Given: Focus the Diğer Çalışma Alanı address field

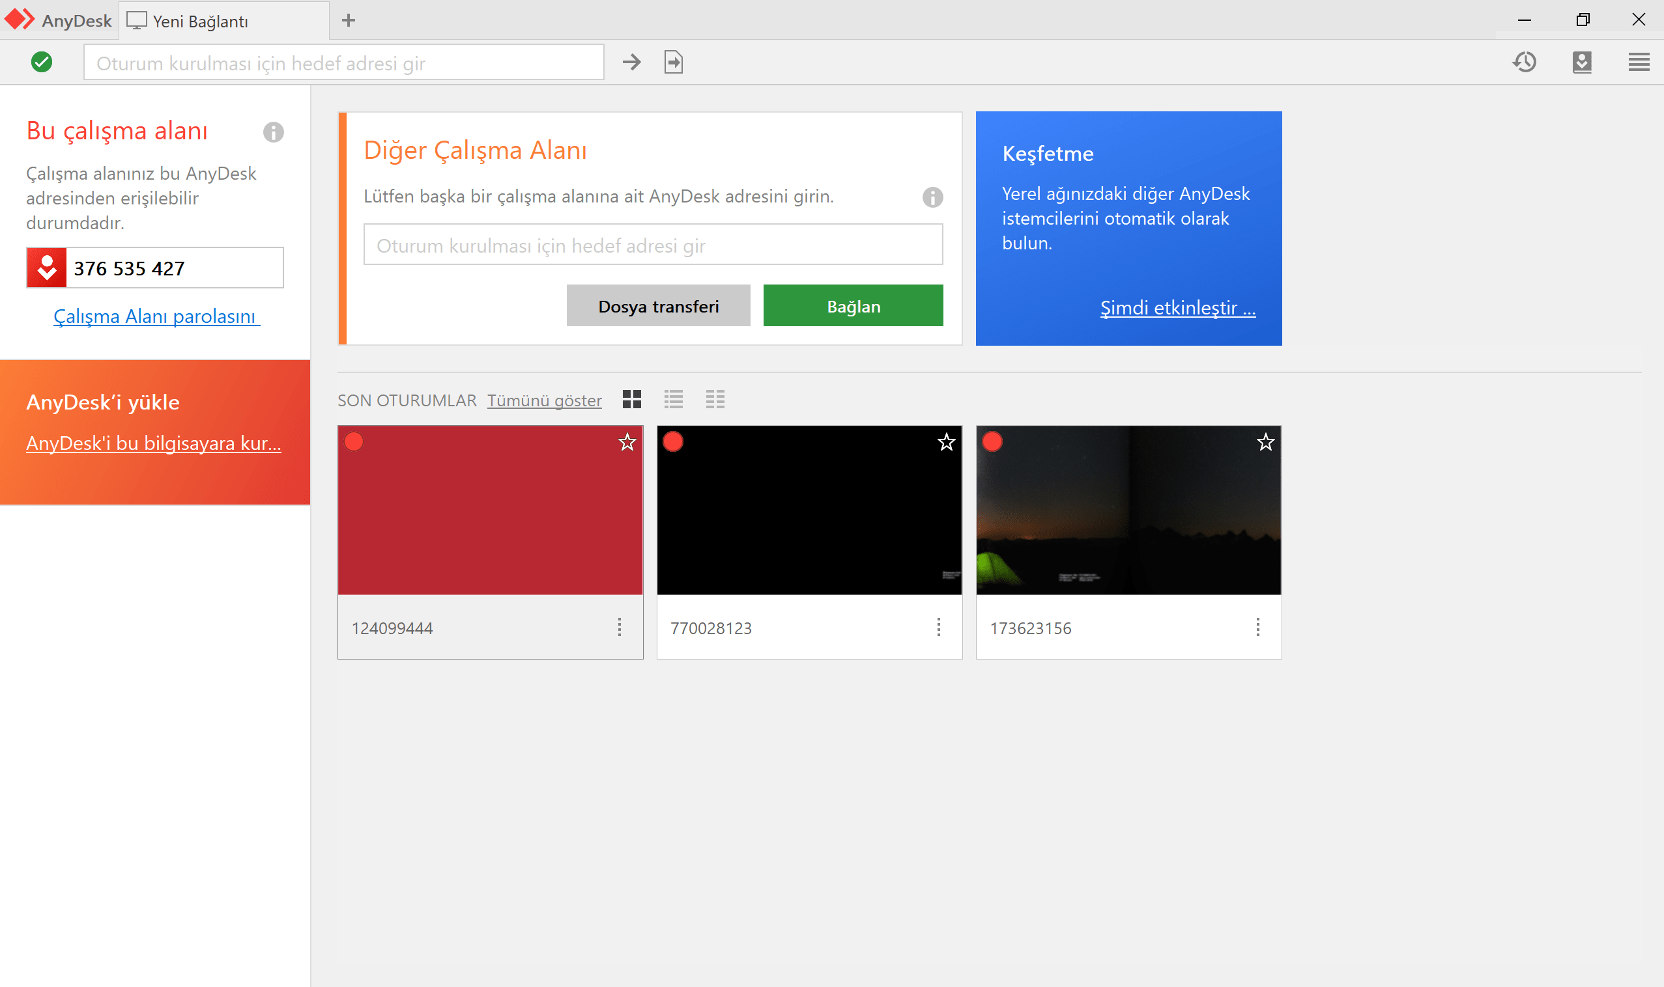Looking at the screenshot, I should [x=653, y=245].
